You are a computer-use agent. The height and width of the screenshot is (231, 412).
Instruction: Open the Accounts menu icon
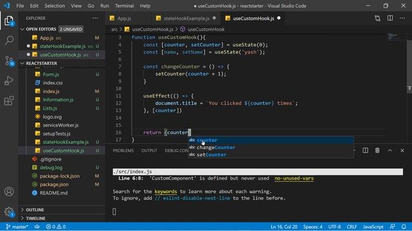coord(9,192)
